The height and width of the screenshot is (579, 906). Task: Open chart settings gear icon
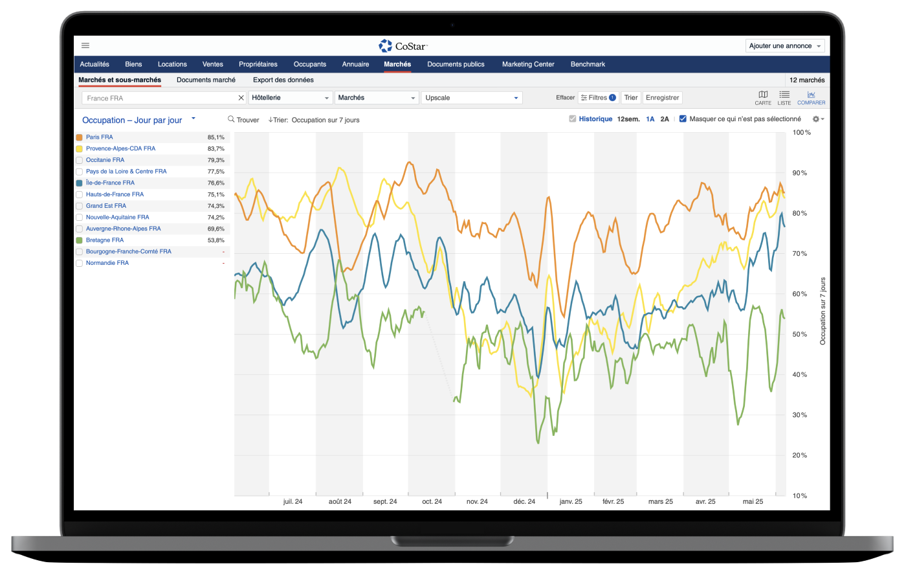coord(817,119)
